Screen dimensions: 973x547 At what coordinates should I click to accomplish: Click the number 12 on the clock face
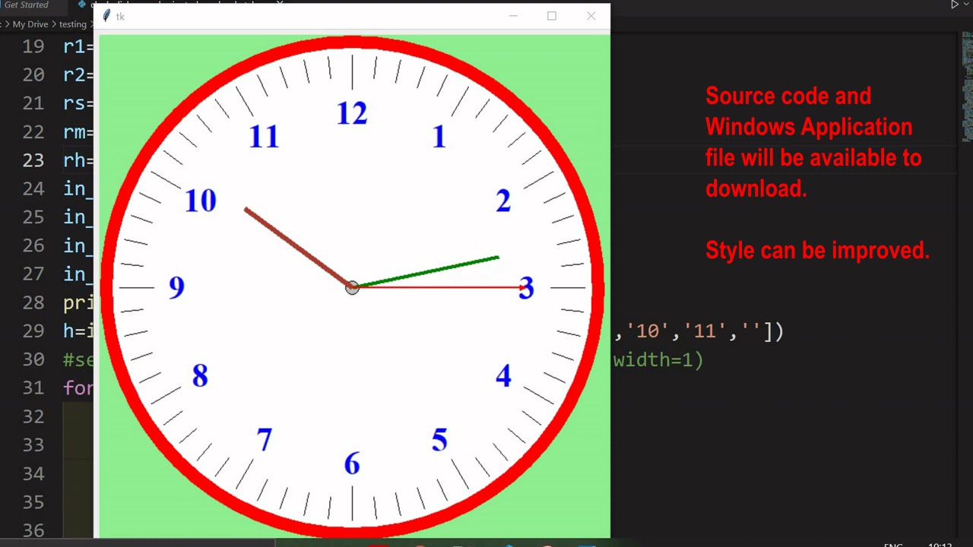pos(352,114)
